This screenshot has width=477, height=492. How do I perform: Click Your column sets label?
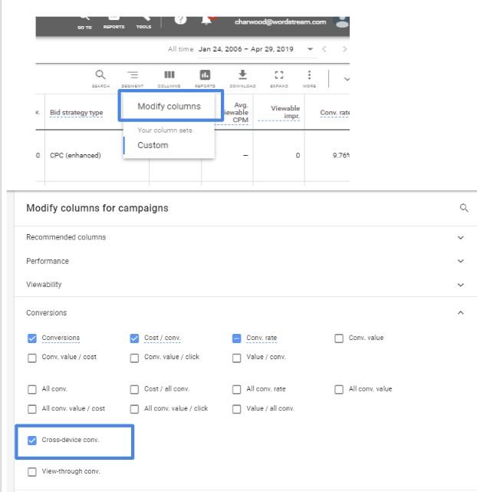[165, 130]
